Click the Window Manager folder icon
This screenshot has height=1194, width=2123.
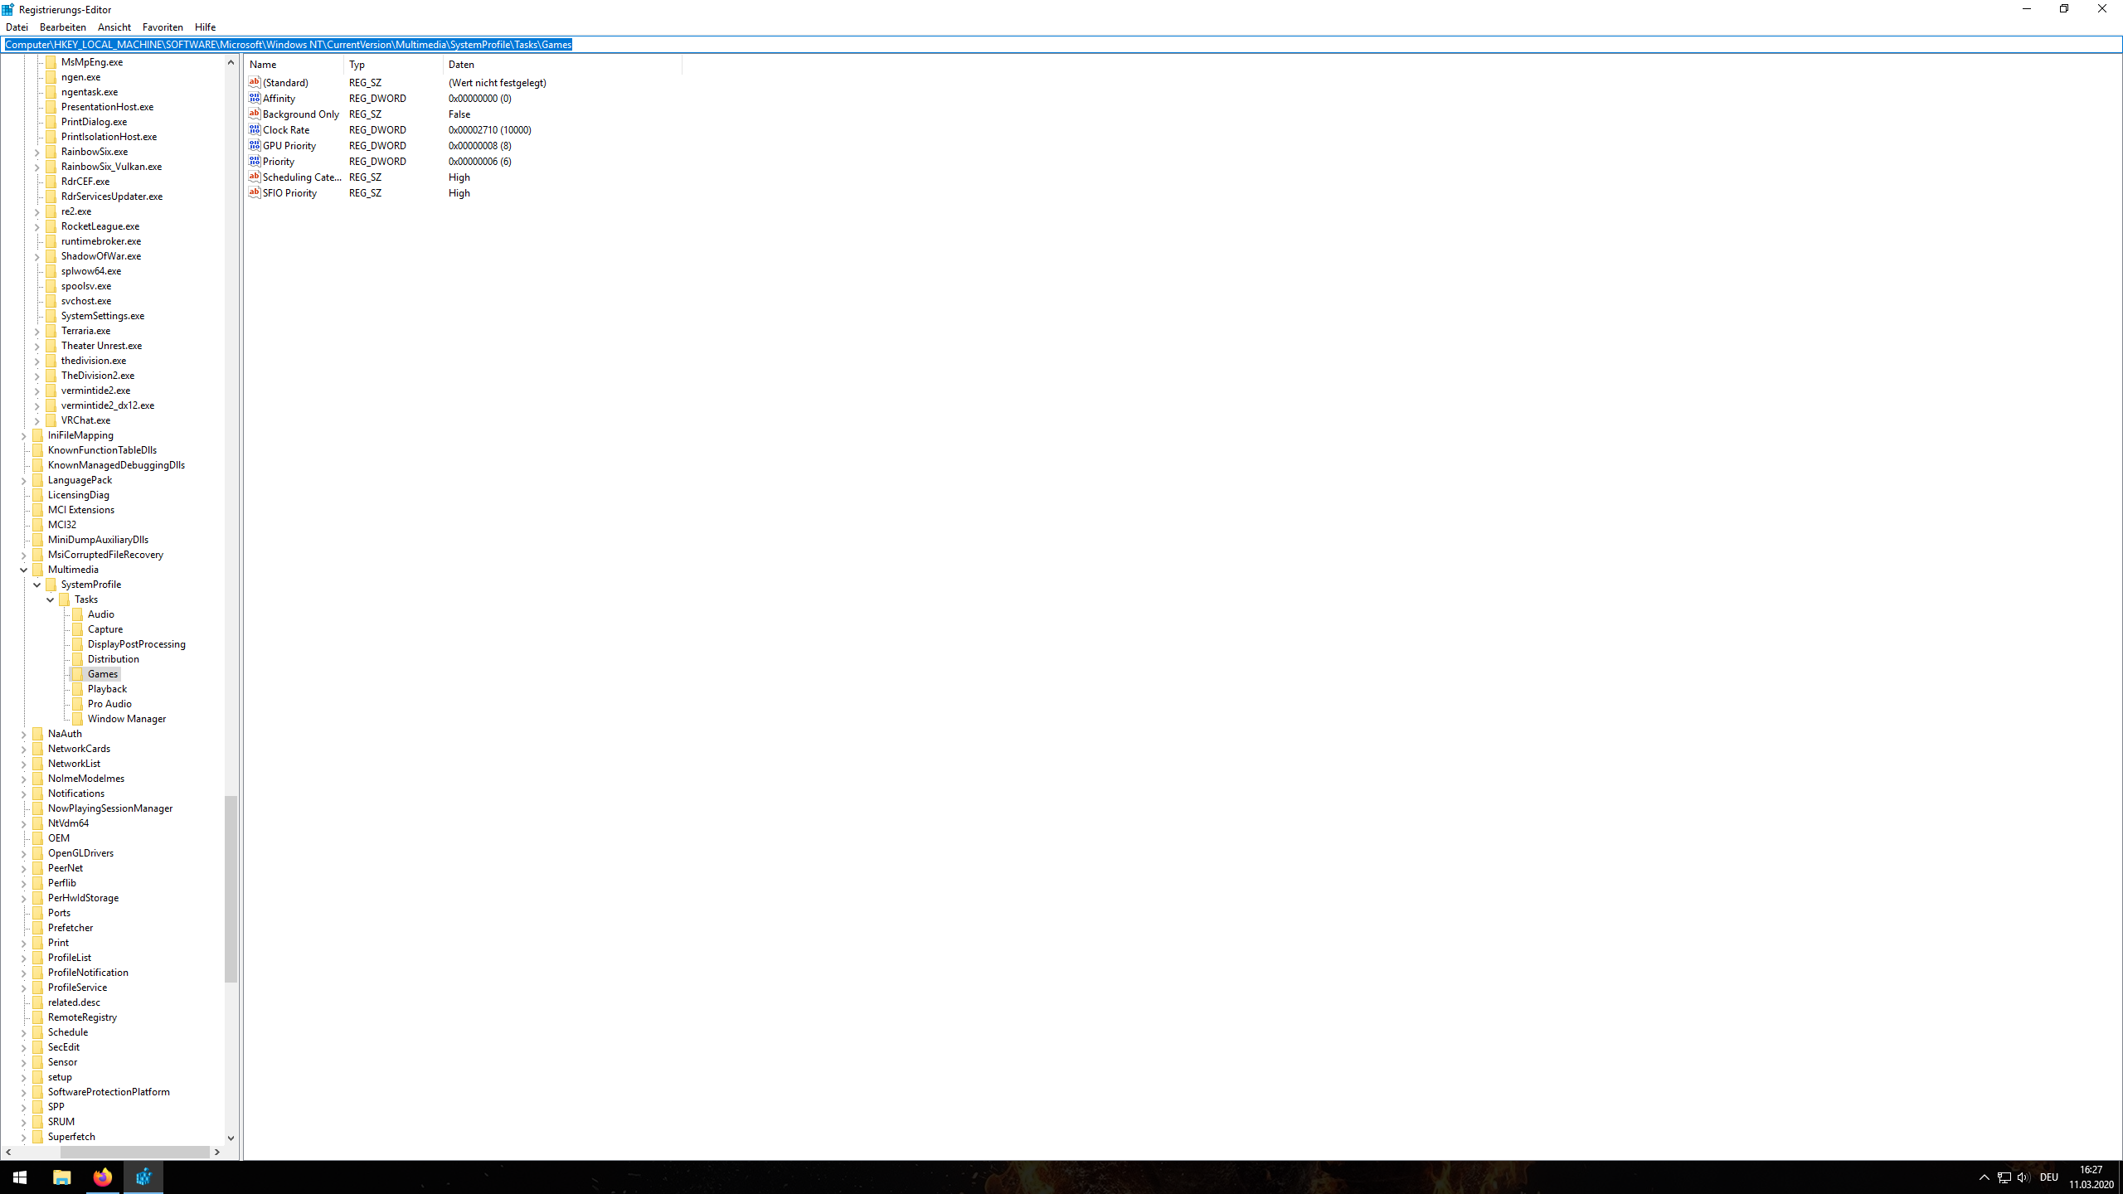tap(78, 719)
